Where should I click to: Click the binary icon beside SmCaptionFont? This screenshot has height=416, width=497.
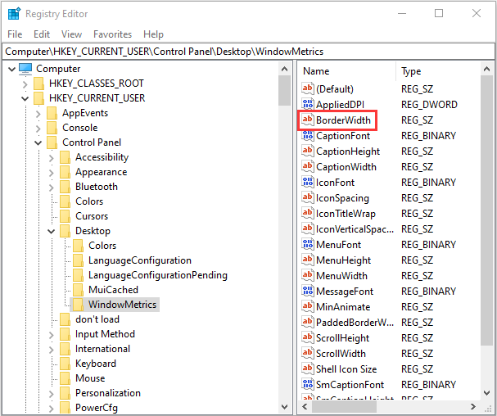[x=308, y=384]
